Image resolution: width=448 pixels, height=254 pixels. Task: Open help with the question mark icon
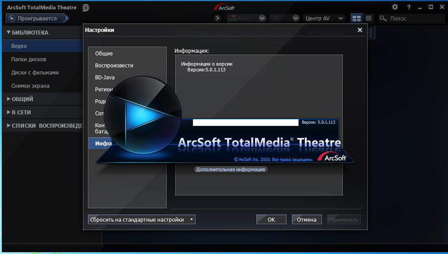[x=409, y=7]
